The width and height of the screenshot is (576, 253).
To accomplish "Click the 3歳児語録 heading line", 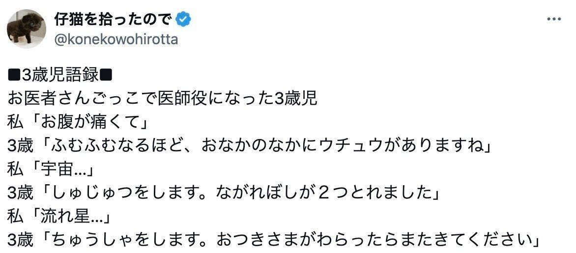I will [60, 75].
